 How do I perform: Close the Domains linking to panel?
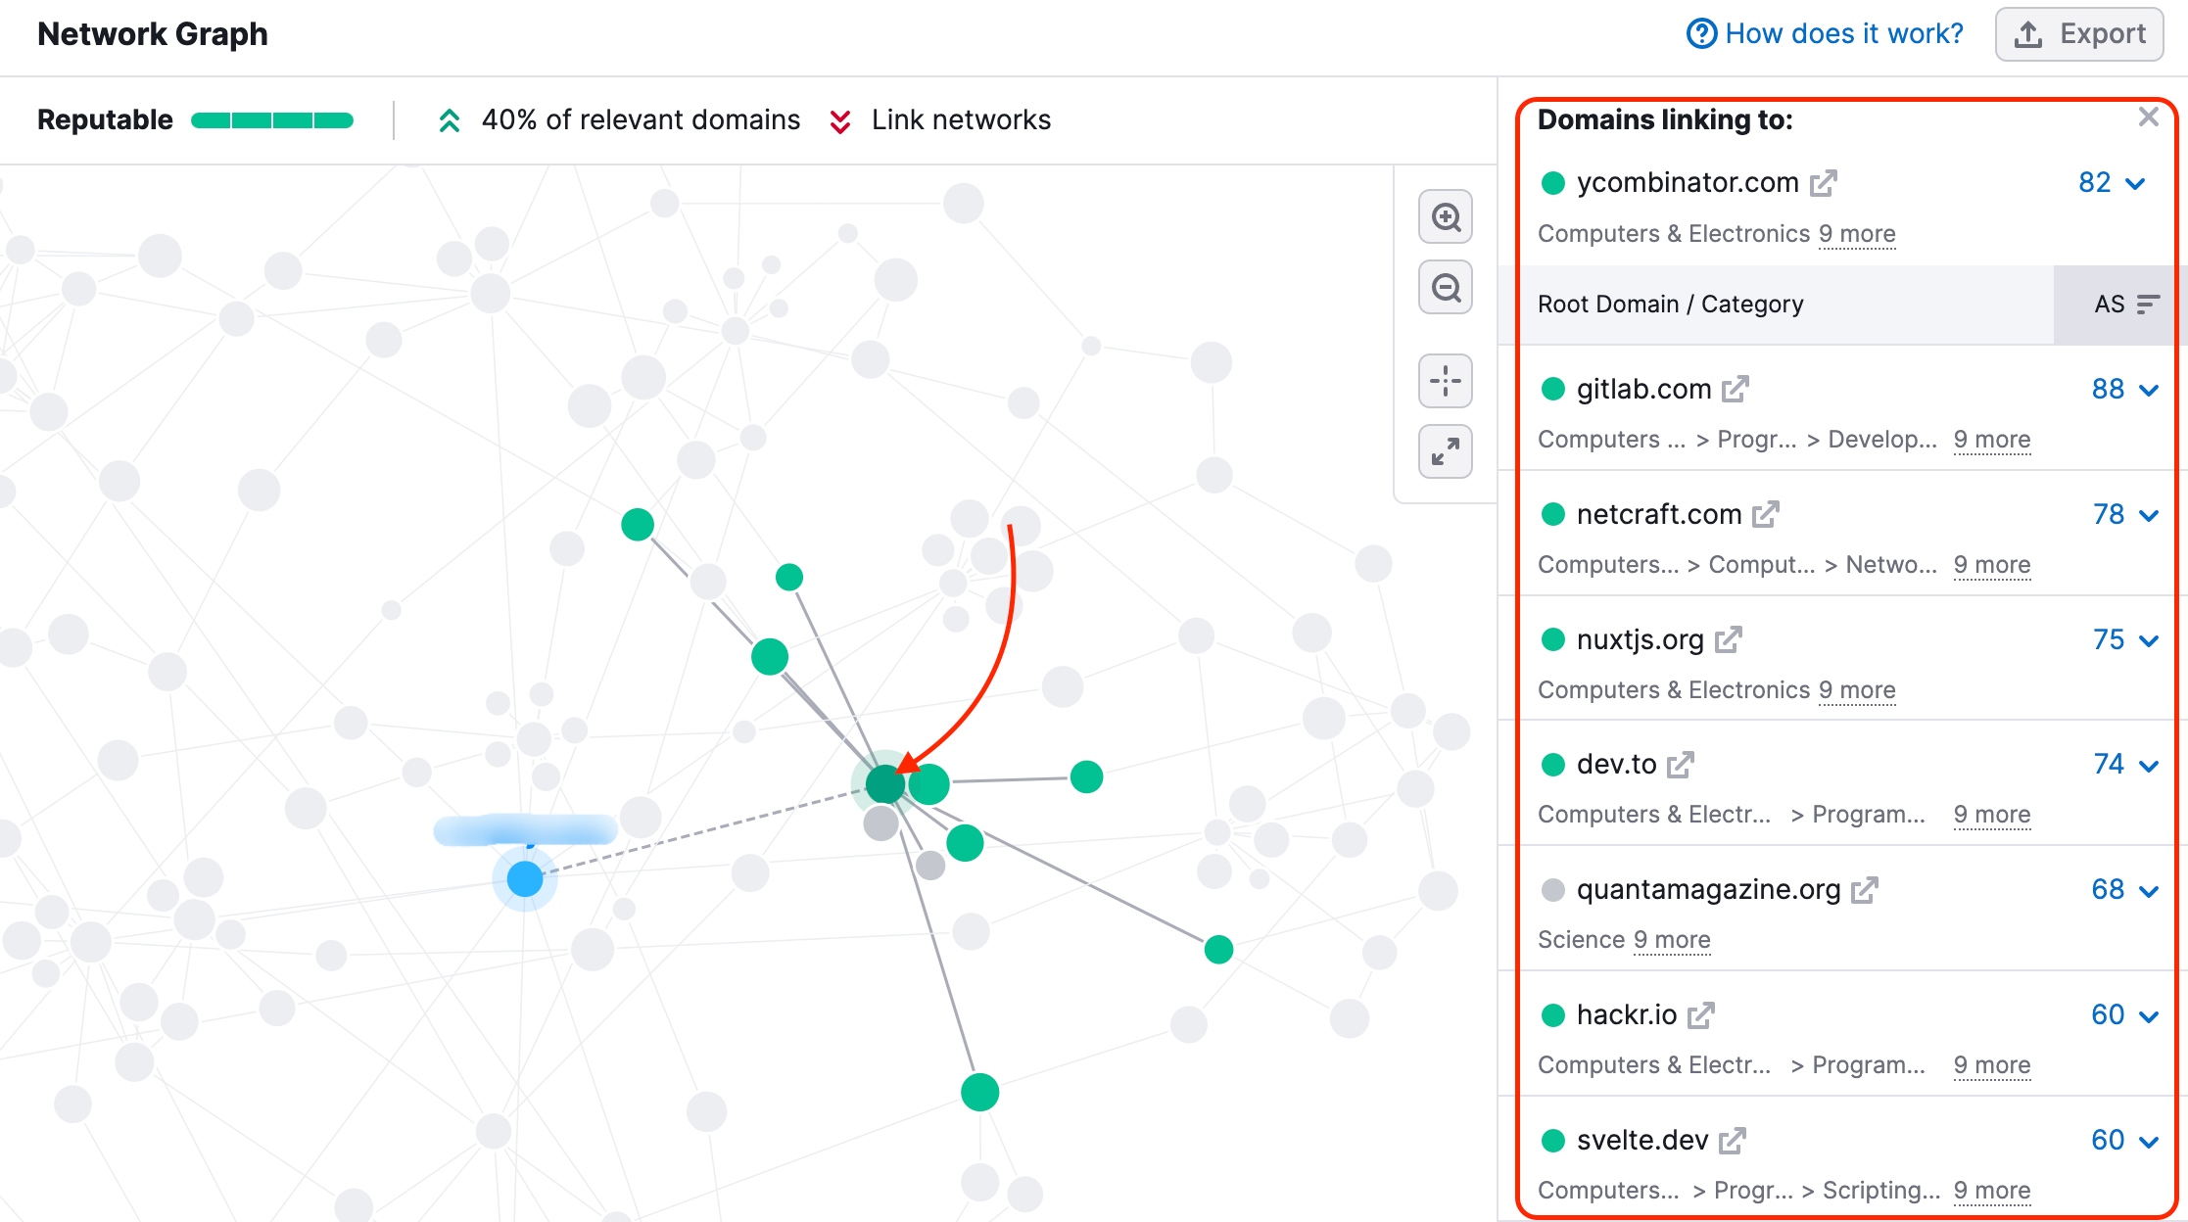tap(2149, 117)
